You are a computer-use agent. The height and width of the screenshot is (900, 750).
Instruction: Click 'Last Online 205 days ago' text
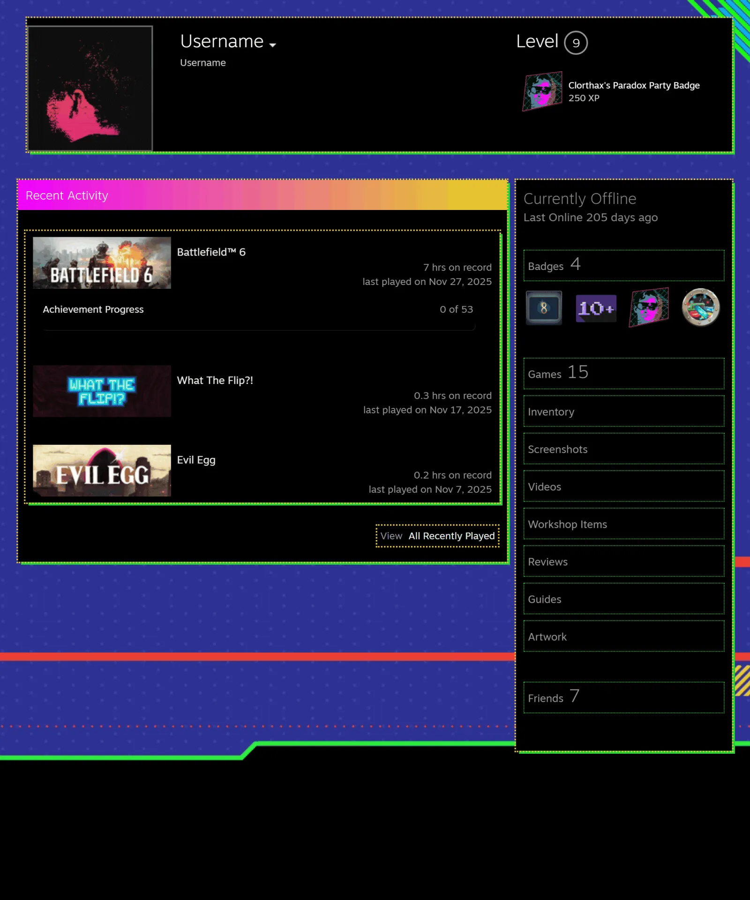[590, 217]
